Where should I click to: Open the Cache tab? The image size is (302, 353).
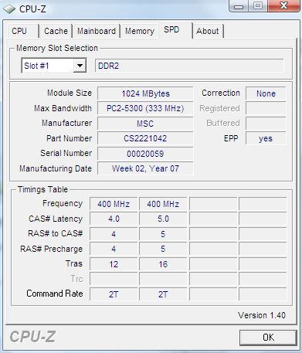coord(56,31)
